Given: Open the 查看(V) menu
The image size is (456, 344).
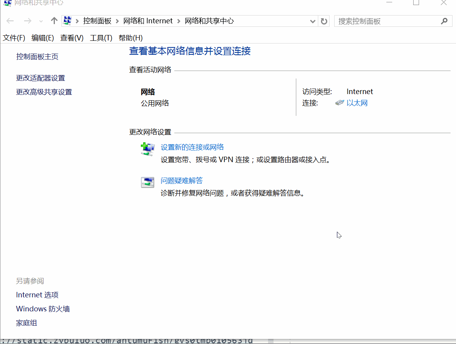Looking at the screenshot, I should click(71, 38).
